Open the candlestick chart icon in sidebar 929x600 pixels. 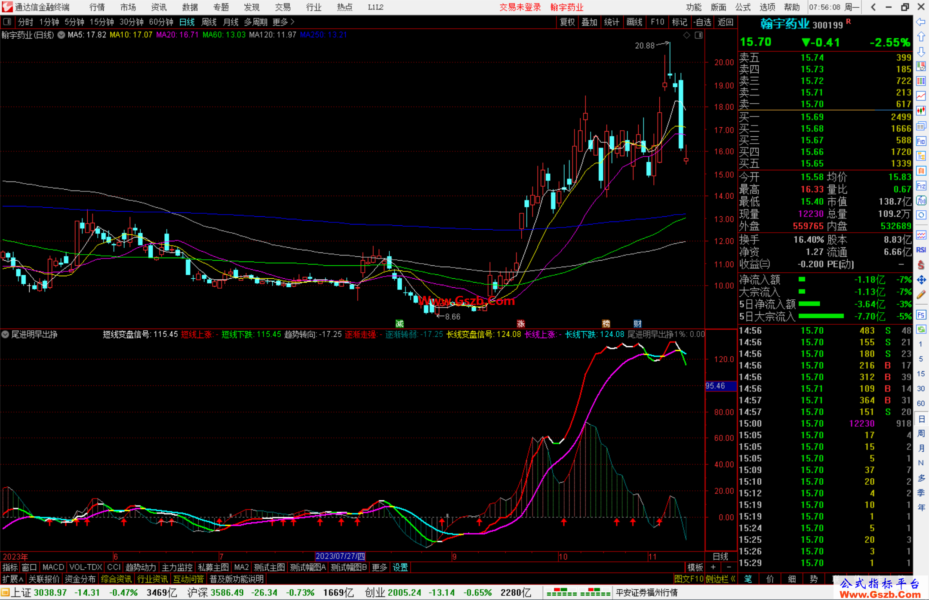pyautogui.click(x=921, y=111)
